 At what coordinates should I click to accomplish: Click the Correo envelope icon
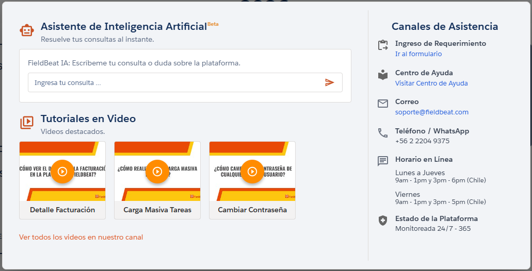pyautogui.click(x=383, y=104)
